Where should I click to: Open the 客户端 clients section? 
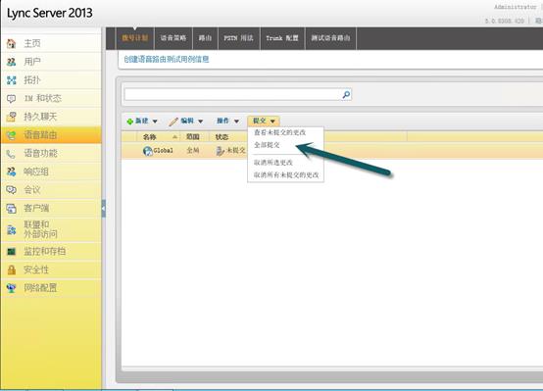click(51, 208)
